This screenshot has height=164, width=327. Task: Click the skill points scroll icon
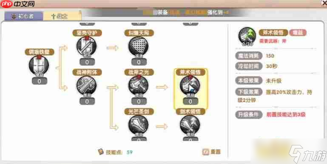[101, 152]
